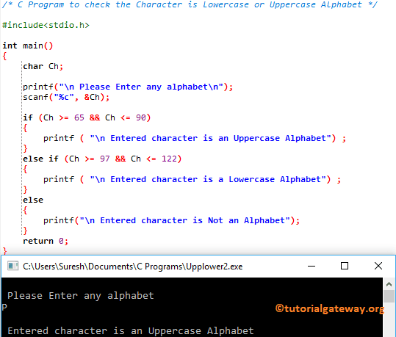The height and width of the screenshot is (337, 396).
Task: Maximize the Upplower2.exe console window
Action: tap(345, 266)
